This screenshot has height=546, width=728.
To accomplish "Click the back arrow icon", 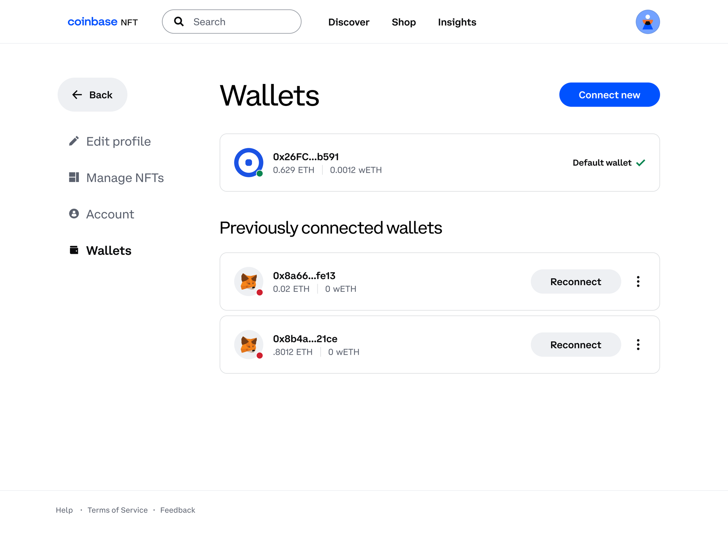I will pos(77,95).
